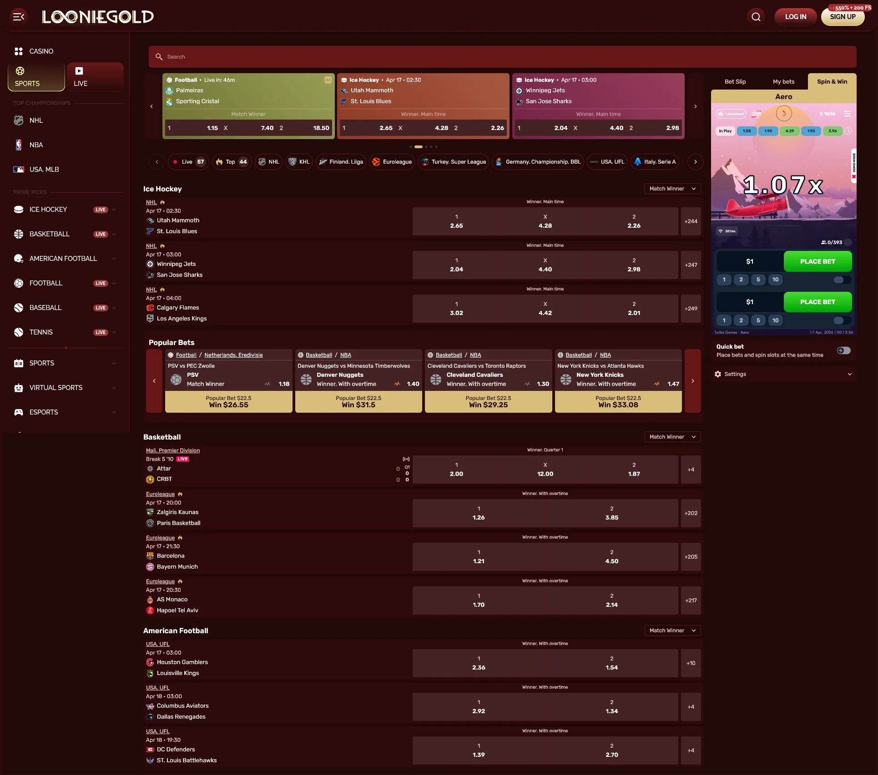
Task: Click Aero circular next arrow icon
Action: [x=784, y=114]
